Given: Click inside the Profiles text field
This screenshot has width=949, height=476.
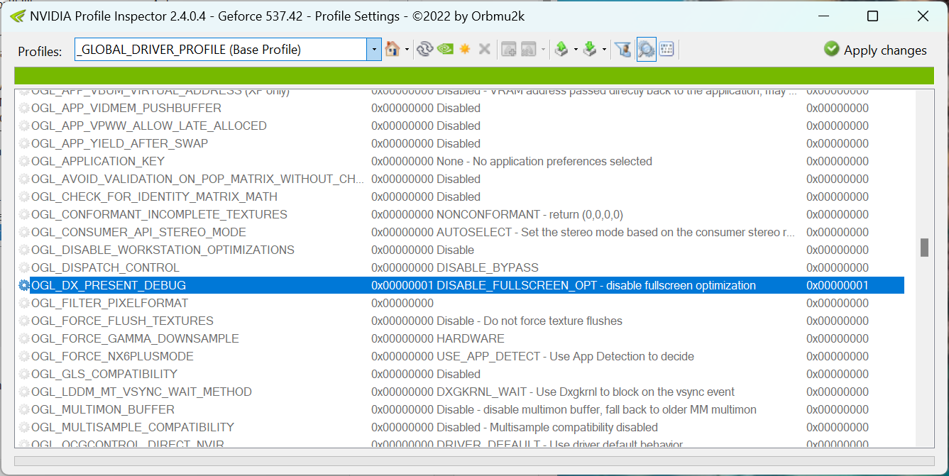Looking at the screenshot, I should tap(213, 49).
